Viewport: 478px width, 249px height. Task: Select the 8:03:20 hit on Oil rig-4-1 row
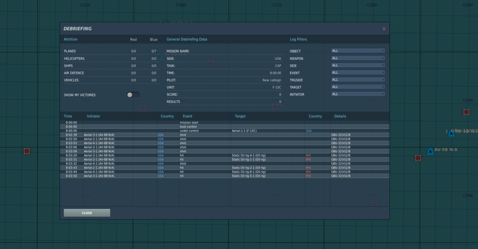(x=225, y=156)
